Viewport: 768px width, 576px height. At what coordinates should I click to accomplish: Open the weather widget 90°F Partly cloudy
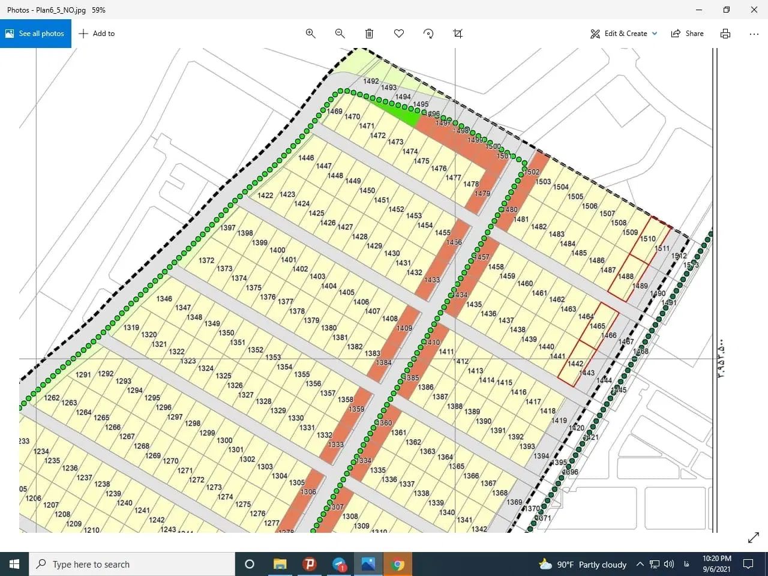[583, 564]
